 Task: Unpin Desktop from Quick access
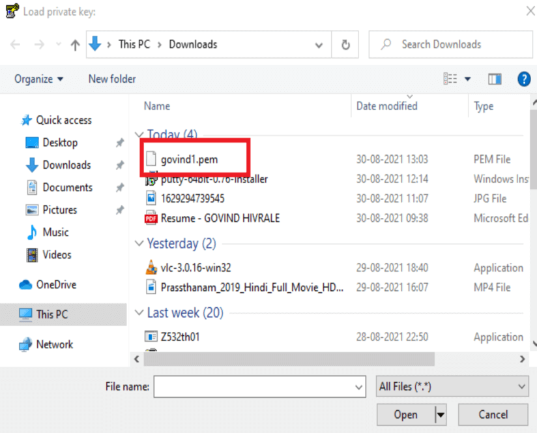(x=119, y=142)
